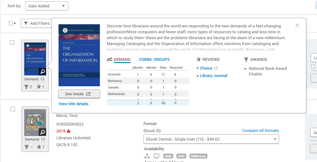Screen dimensions: 317x162
Task: Click the share icon on See inside button
Action: pos(88,94)
